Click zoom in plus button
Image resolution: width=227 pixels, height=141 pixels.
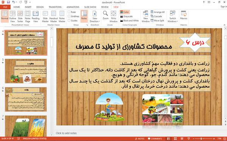214,138
